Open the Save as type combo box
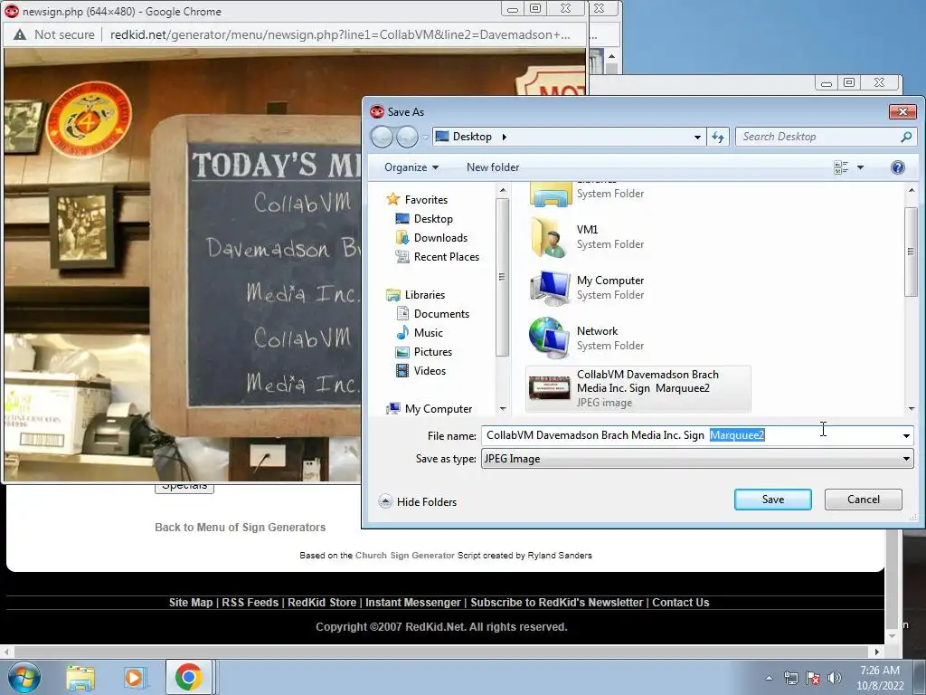The image size is (926, 695). tap(697, 459)
